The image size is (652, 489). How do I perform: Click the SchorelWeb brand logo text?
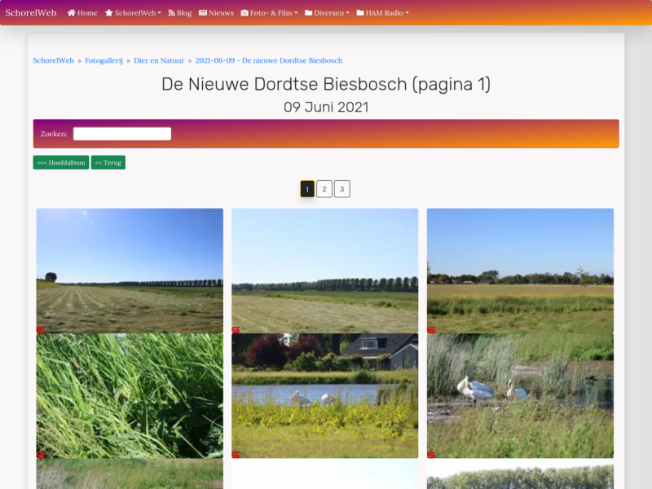click(x=31, y=13)
